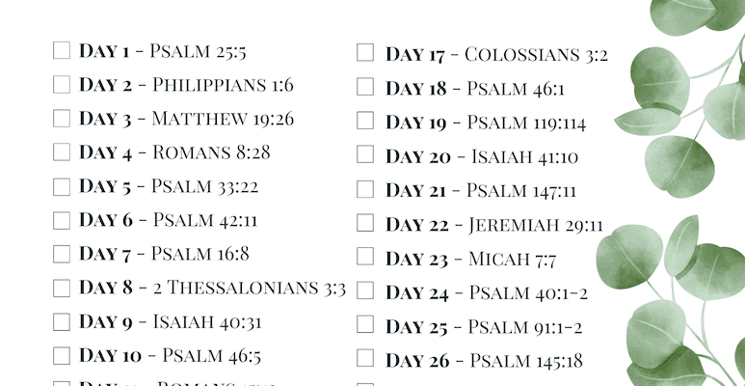
Task: Tick the Day 8 2 Thessalonians checkbox
Action: (62, 288)
